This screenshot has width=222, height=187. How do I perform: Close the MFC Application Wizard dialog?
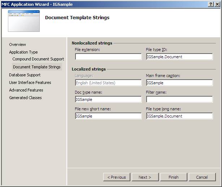pyautogui.click(x=217, y=4)
